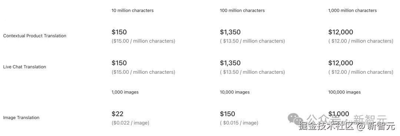Image resolution: width=400 pixels, height=136 pixels.
Task: Click the ($0.022 / image) rate text
Action: (x=130, y=123)
